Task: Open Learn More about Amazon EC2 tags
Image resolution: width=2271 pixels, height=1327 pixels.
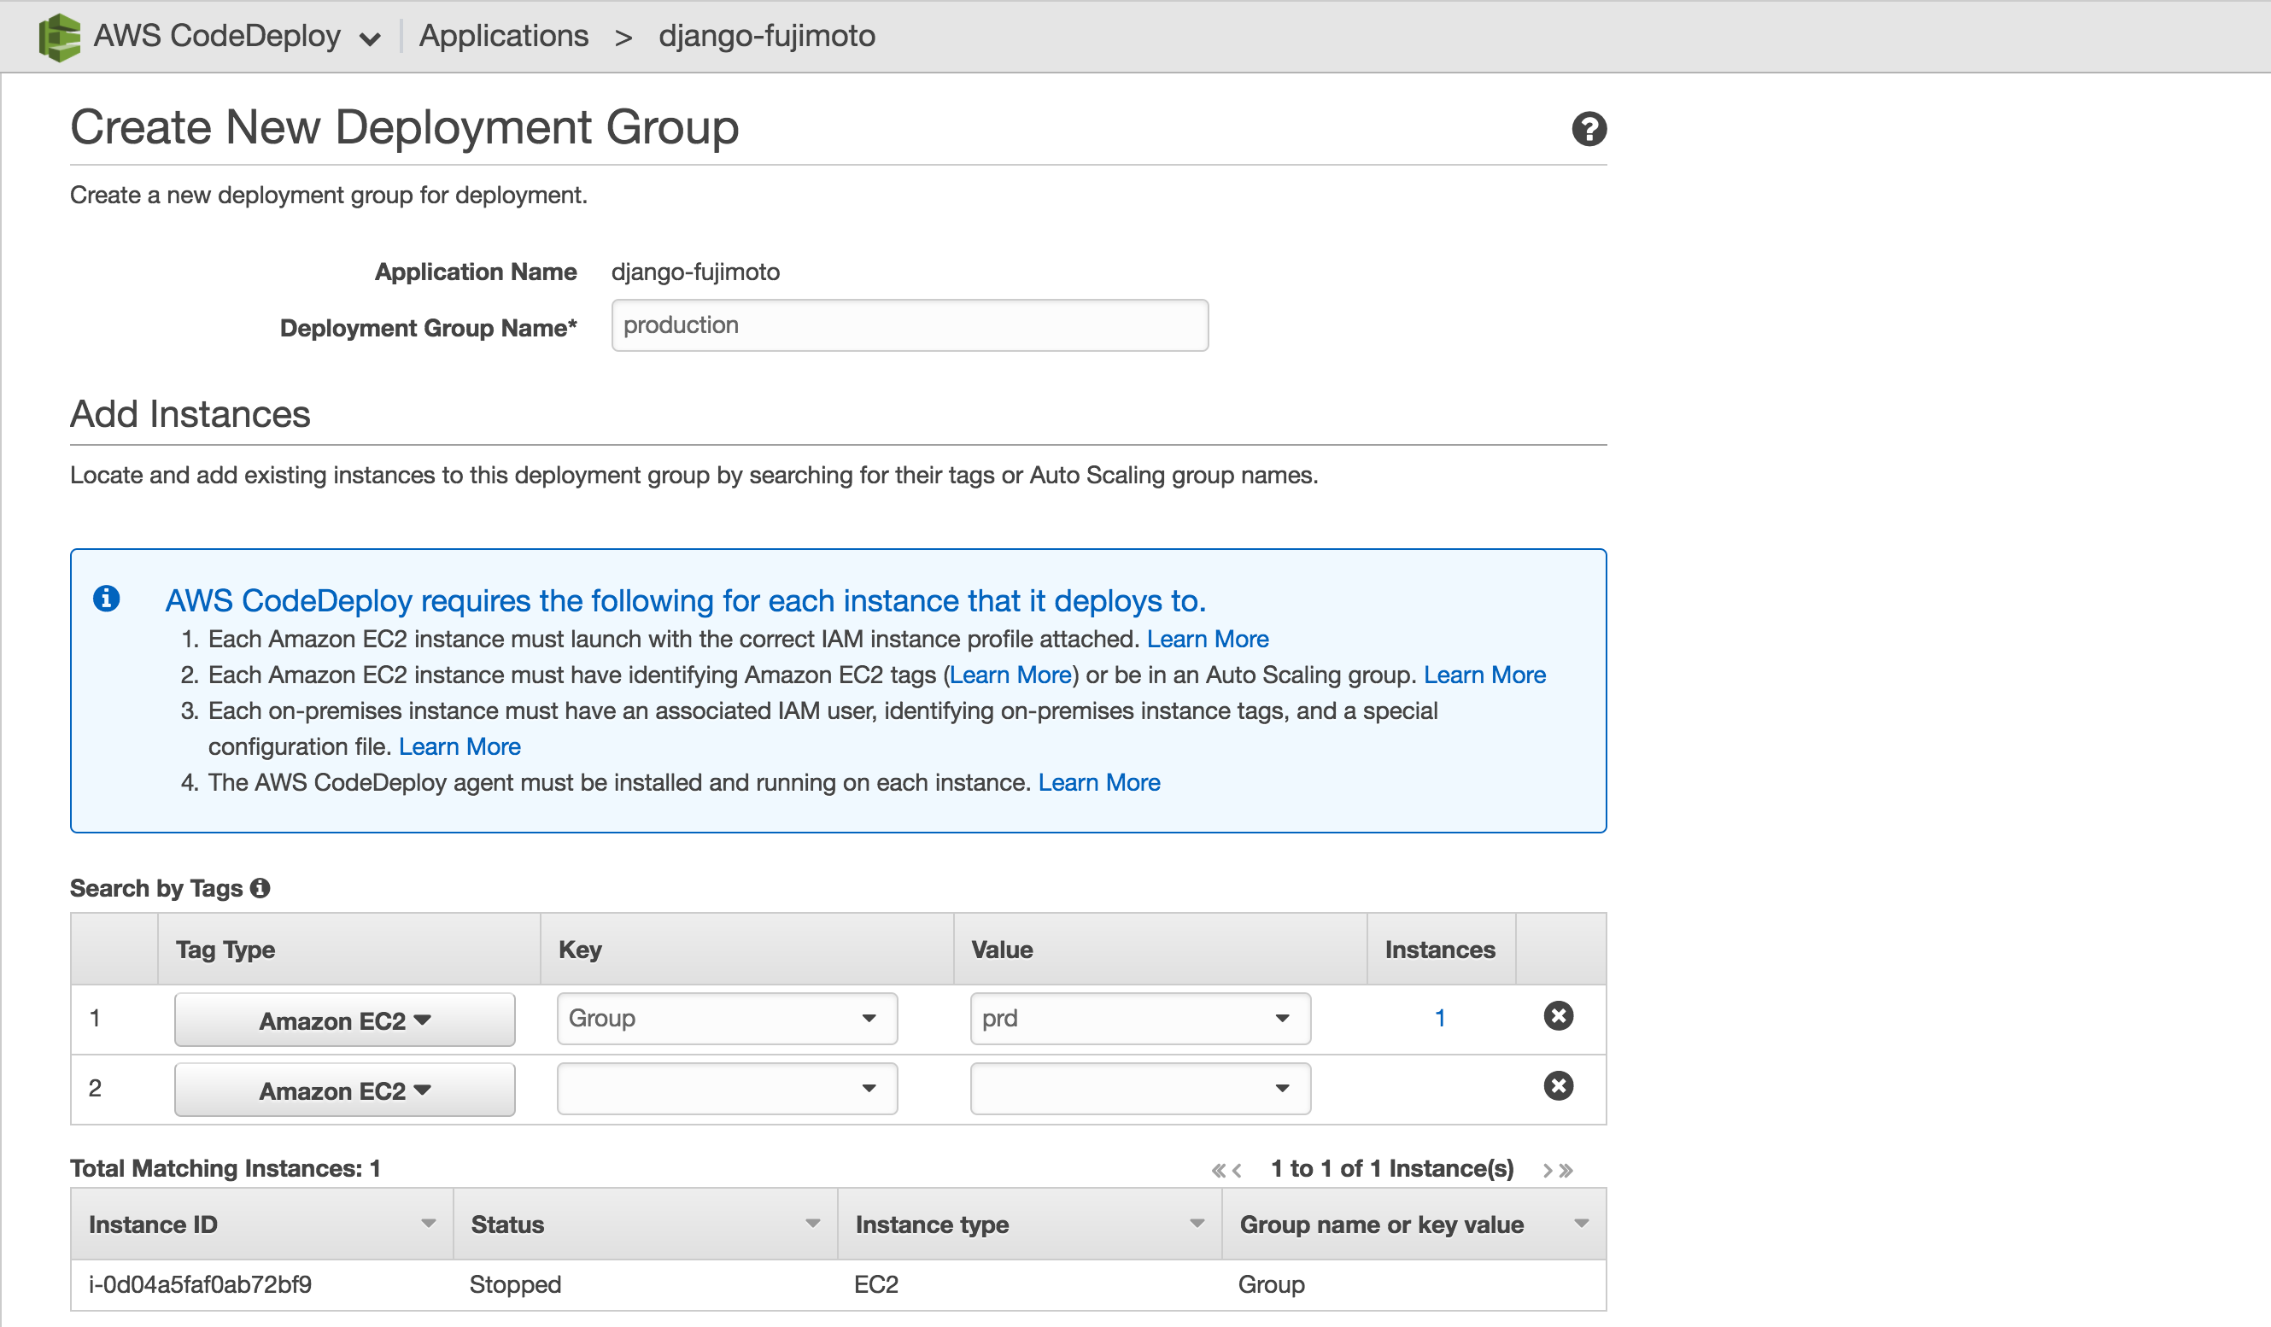Action: [1010, 675]
